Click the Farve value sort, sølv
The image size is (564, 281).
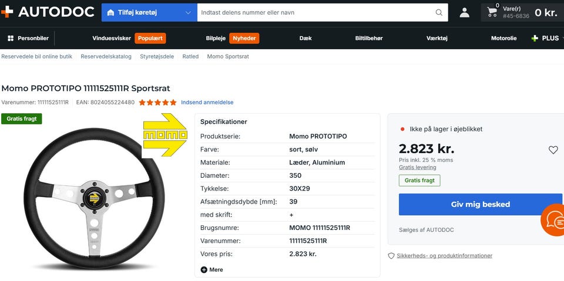click(303, 150)
